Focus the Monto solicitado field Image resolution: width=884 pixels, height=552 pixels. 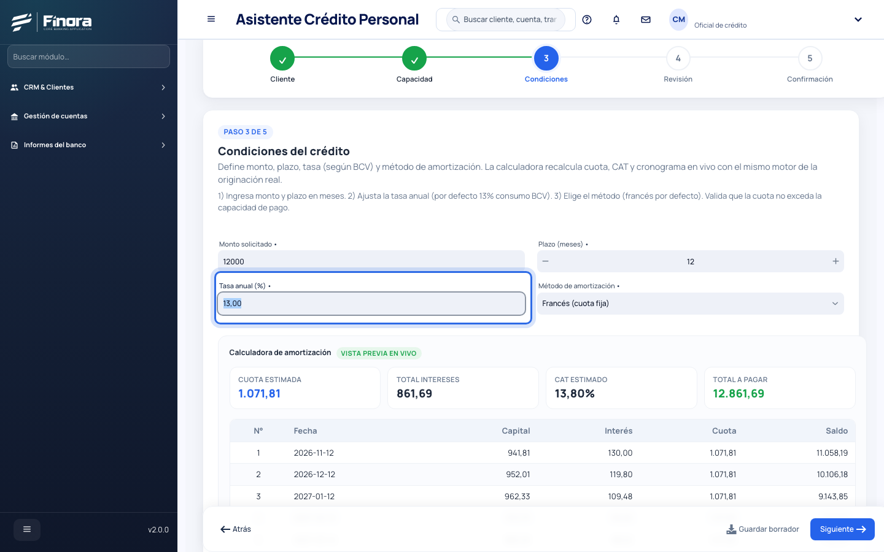pos(371,261)
